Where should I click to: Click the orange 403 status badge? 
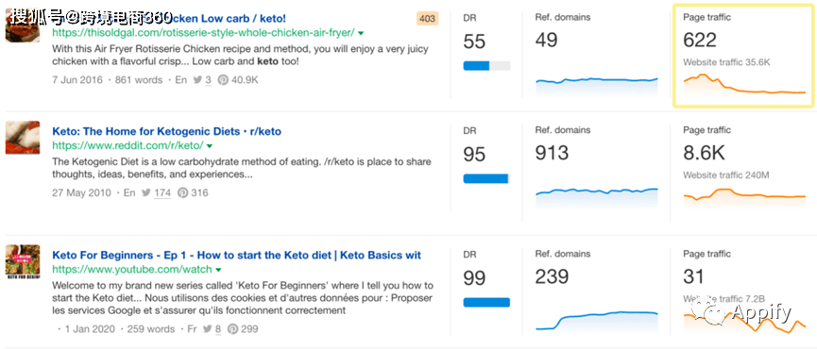pos(427,19)
